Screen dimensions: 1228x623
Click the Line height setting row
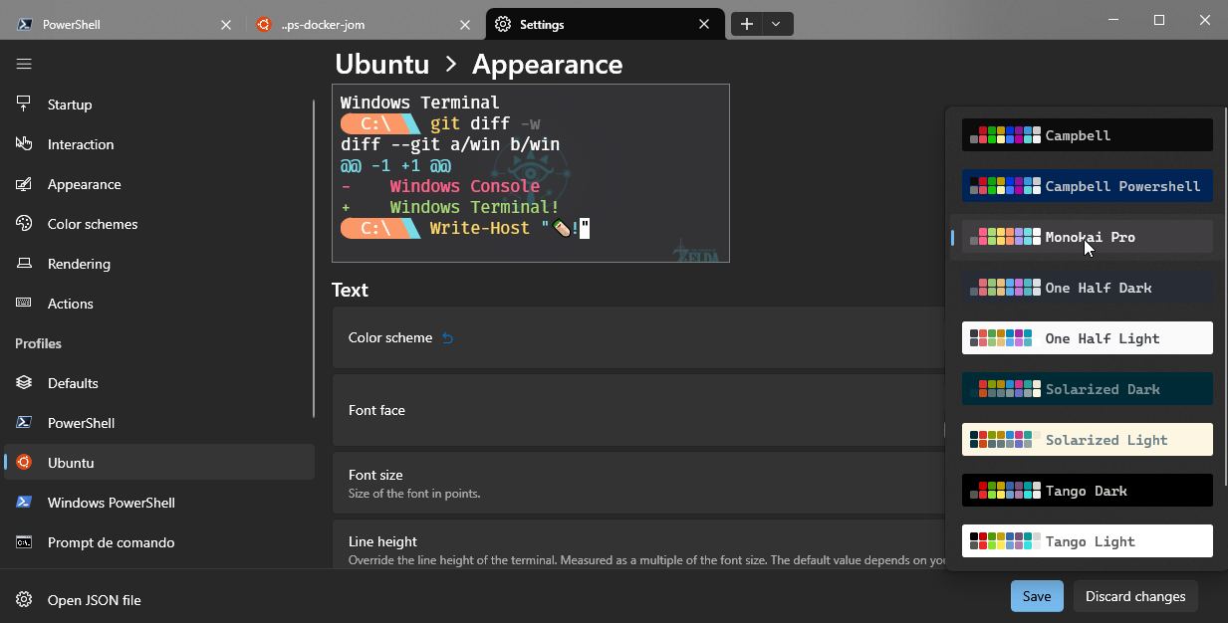click(x=638, y=544)
